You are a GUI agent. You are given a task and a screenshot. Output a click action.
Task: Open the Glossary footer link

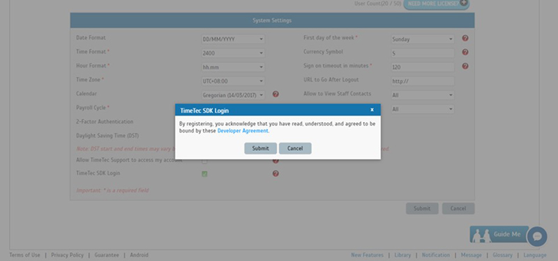point(502,255)
